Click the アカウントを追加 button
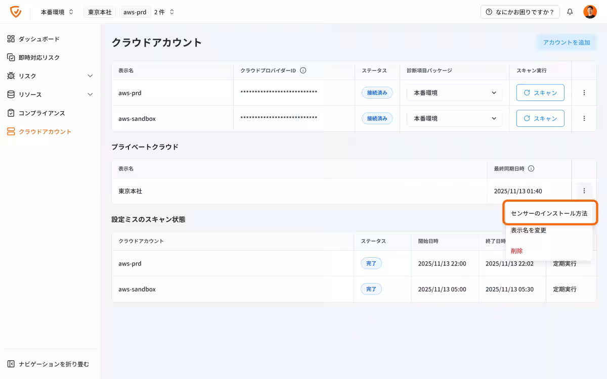The height and width of the screenshot is (379, 607). coord(567,42)
